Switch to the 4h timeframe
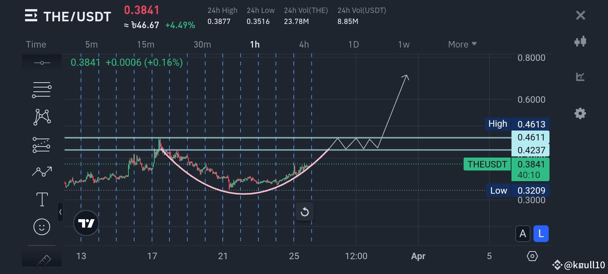The height and width of the screenshot is (274, 608). click(304, 45)
